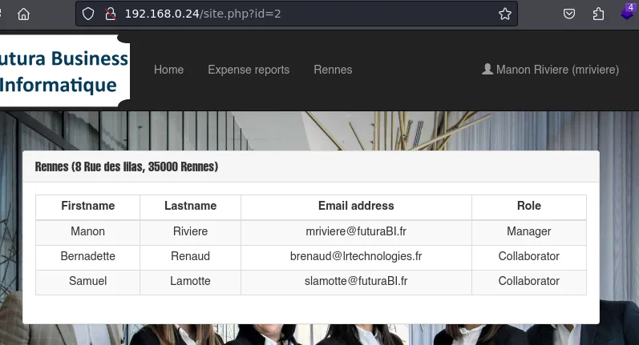This screenshot has height=345, width=639.
Task: Select the Rennes navigation item
Action: click(x=333, y=70)
